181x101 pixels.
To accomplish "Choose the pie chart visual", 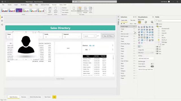I will click(147, 32).
